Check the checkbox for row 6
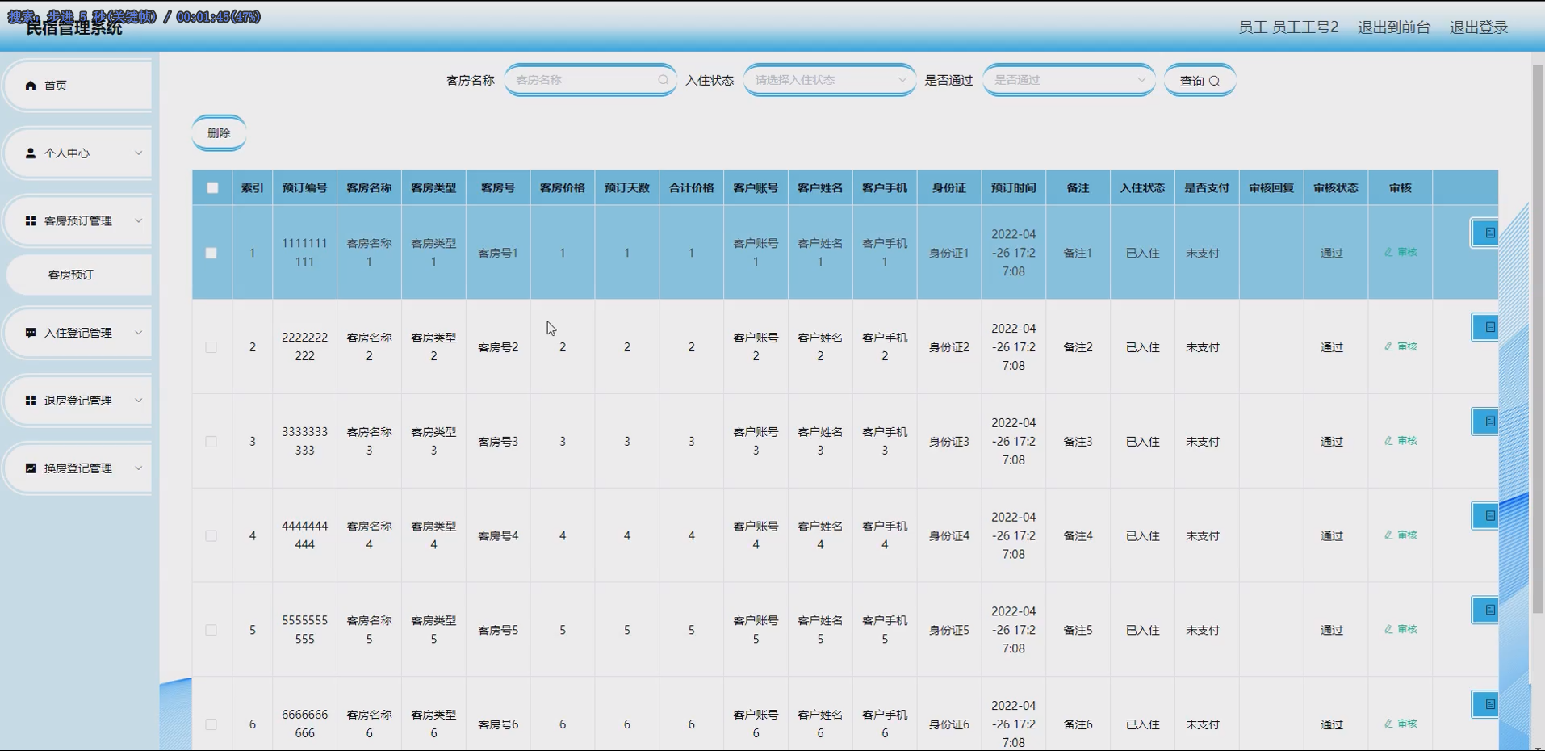The image size is (1545, 751). 211,724
